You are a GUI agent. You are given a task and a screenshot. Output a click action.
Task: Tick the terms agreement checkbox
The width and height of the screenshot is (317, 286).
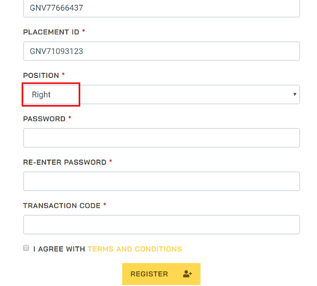click(26, 248)
